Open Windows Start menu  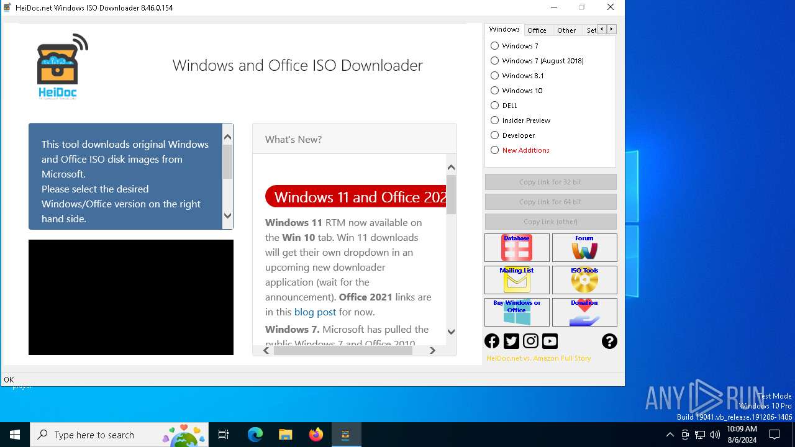point(15,435)
